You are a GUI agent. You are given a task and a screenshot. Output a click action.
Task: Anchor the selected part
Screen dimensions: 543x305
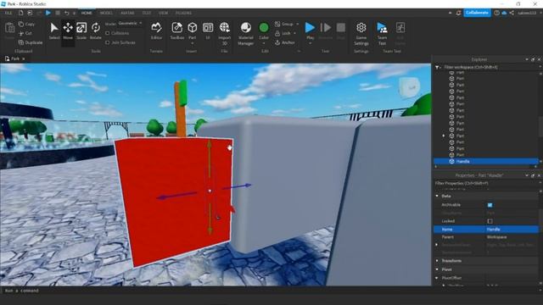[285, 42]
